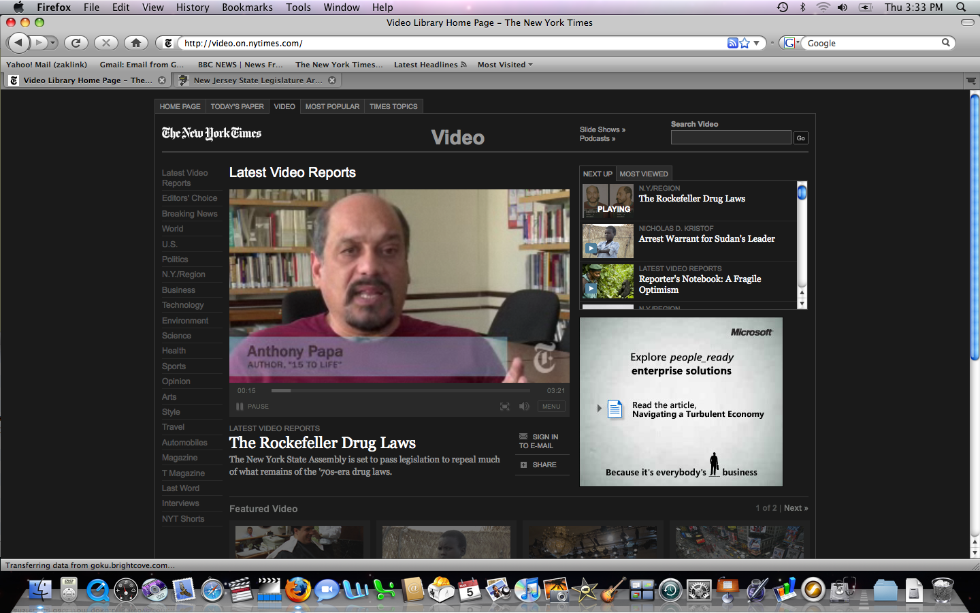Click the Go search button
This screenshot has height=613, width=980.
[x=801, y=138]
